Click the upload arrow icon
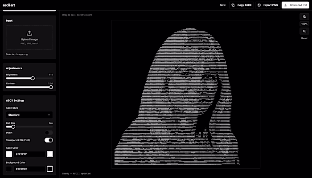Image resolution: width=312 pixels, height=178 pixels. (29, 33)
